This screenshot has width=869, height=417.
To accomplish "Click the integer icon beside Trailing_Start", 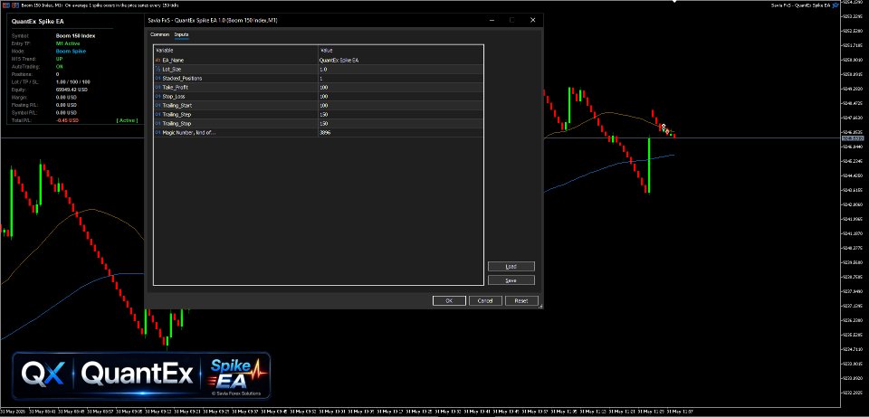I will click(x=158, y=105).
